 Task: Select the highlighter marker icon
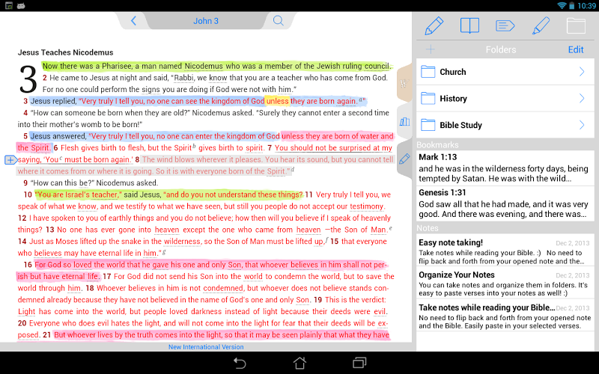click(x=541, y=26)
